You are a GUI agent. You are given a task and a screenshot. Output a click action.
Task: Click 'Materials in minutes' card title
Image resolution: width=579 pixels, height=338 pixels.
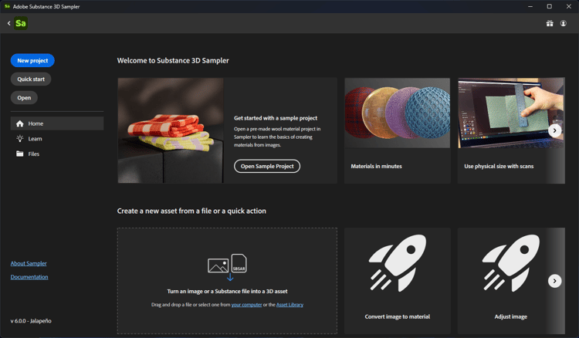pos(376,167)
